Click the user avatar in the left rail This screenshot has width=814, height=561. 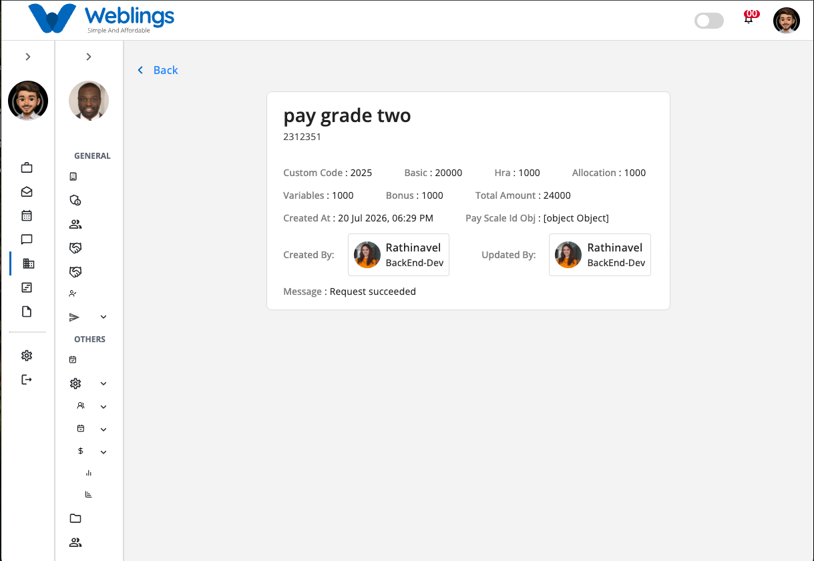tap(28, 101)
